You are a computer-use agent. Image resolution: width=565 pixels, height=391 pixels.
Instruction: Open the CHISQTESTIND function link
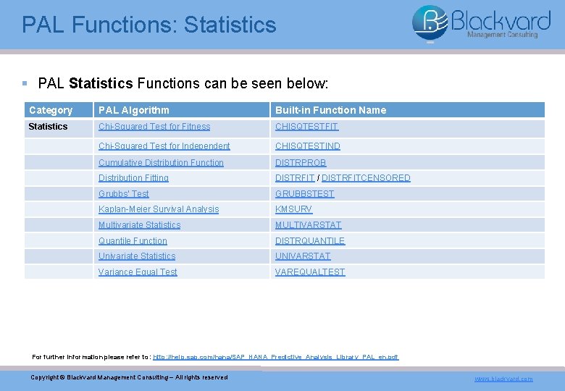click(308, 146)
